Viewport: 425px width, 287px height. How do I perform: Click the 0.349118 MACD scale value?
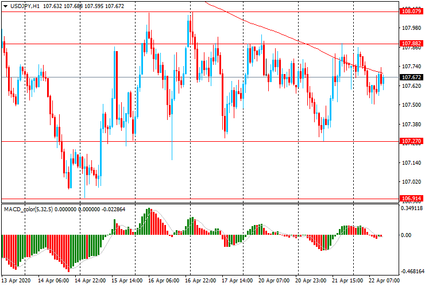pyautogui.click(x=412, y=209)
